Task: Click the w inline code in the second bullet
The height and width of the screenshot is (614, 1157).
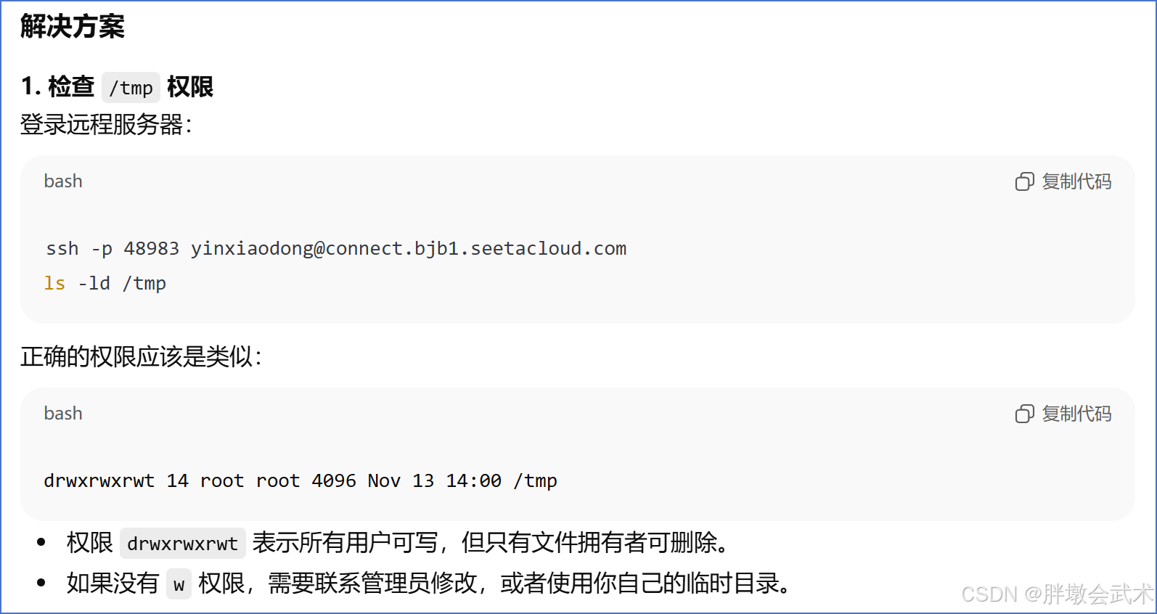Action: coord(179,584)
